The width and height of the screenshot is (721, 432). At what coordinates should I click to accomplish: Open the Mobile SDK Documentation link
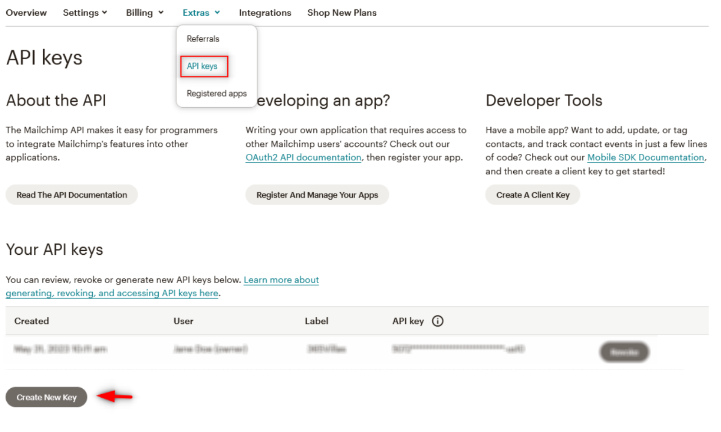click(646, 157)
